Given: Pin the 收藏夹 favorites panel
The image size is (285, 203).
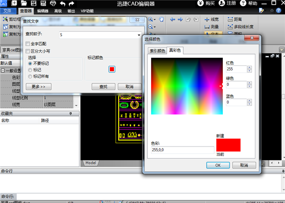Looking at the screenshot, I should coord(70,113).
